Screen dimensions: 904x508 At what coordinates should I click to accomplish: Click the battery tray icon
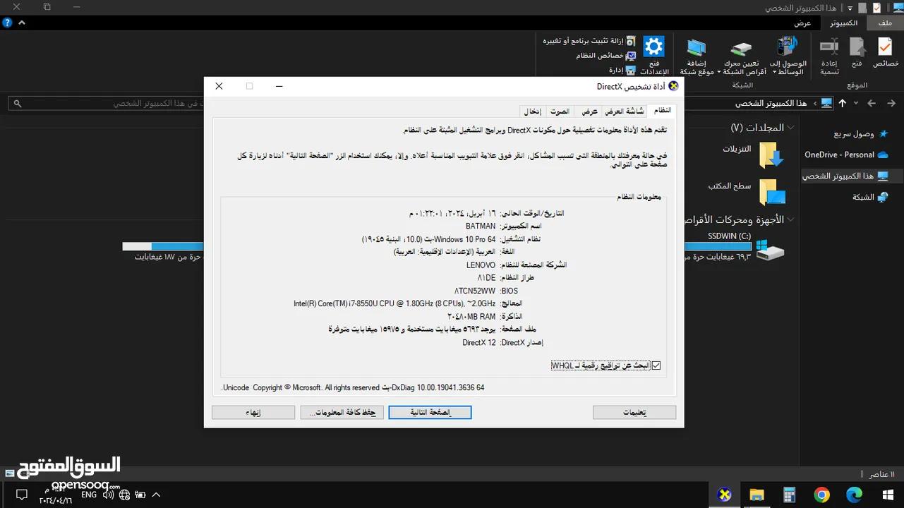click(140, 495)
